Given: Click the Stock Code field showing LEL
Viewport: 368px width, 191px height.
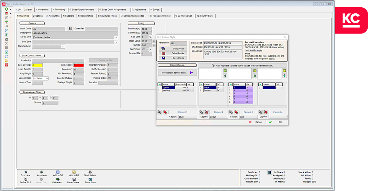Looking at the screenshot, I should (x=48, y=29).
